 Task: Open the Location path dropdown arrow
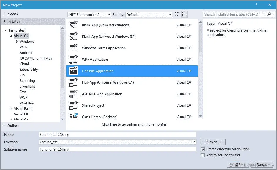pyautogui.click(x=194, y=142)
